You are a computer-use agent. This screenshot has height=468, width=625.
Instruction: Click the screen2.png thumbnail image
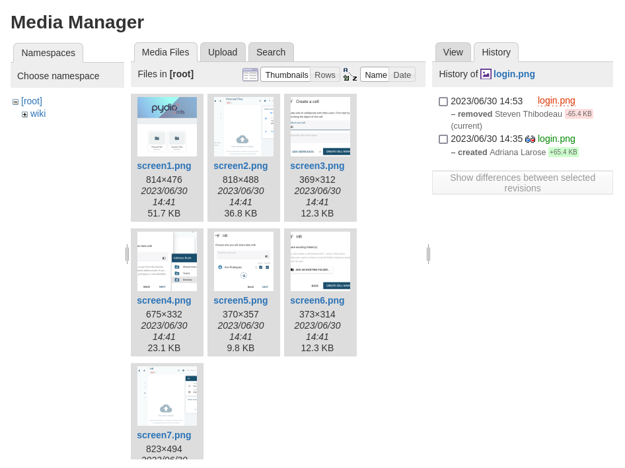pyautogui.click(x=244, y=127)
